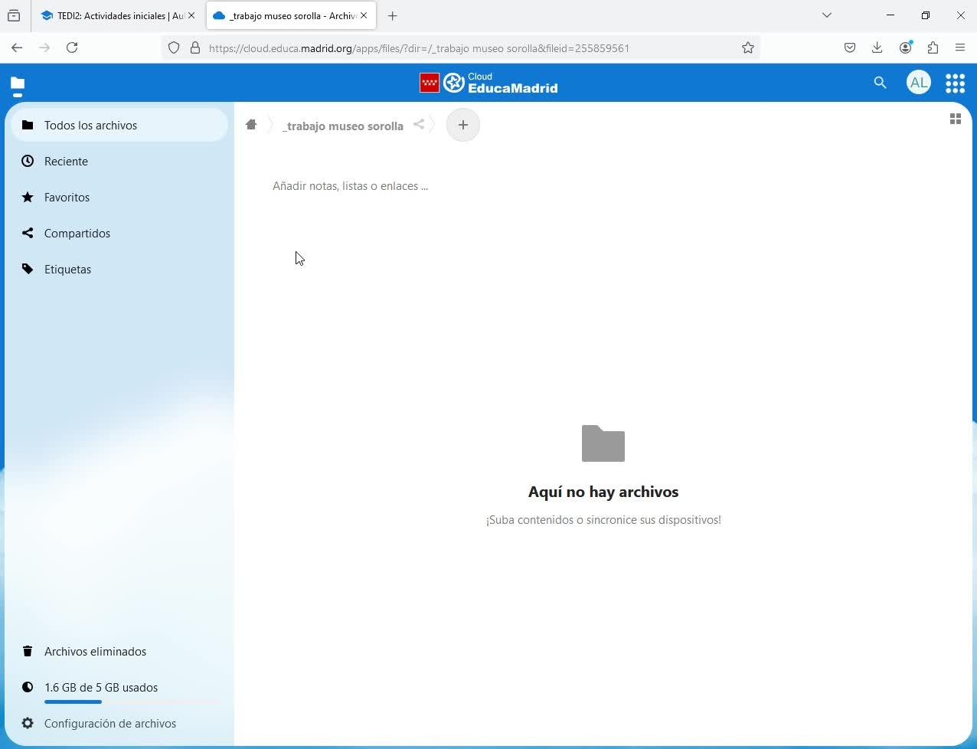
Task: Open Compartidos in sidebar
Action: (119, 233)
